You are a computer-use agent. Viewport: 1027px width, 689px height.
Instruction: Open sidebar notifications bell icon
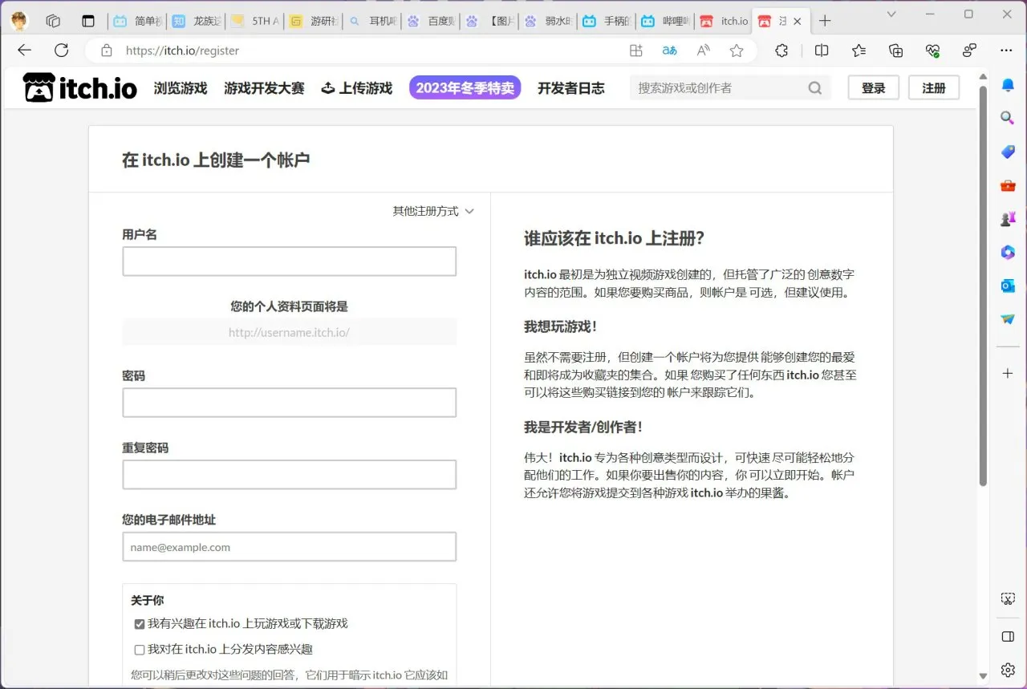(1008, 84)
